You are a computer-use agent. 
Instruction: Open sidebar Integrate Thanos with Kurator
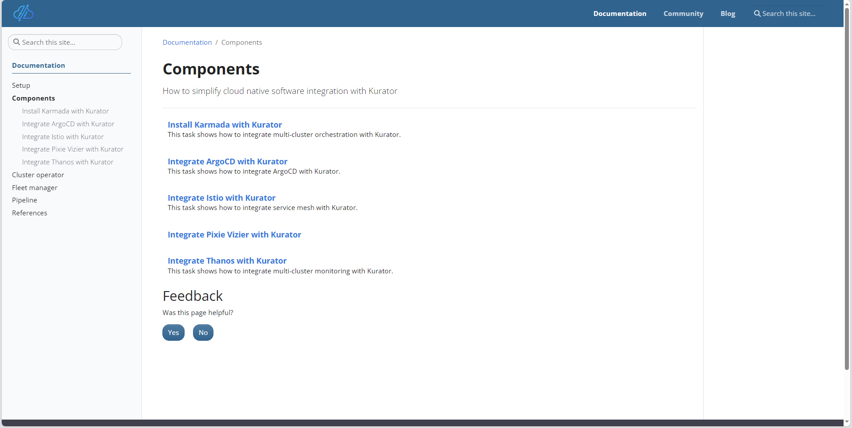tap(67, 162)
